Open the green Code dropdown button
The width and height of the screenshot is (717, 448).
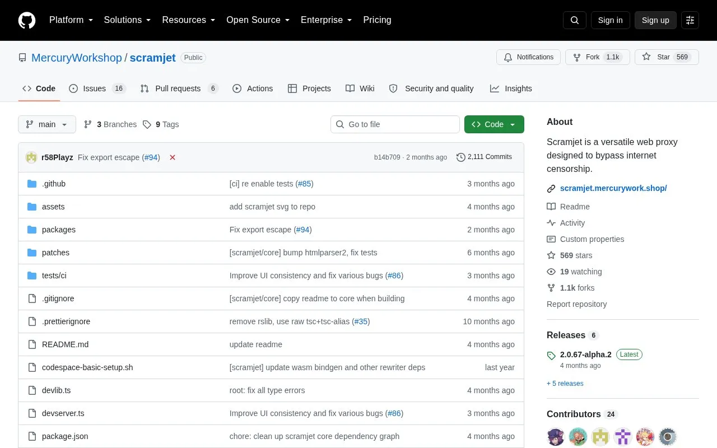pos(494,124)
